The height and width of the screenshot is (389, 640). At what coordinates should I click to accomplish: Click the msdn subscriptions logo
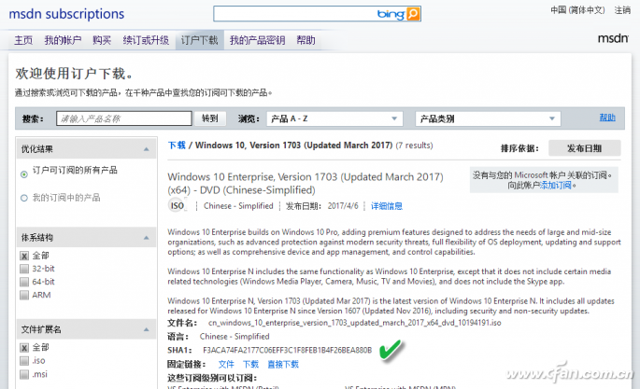tap(66, 14)
